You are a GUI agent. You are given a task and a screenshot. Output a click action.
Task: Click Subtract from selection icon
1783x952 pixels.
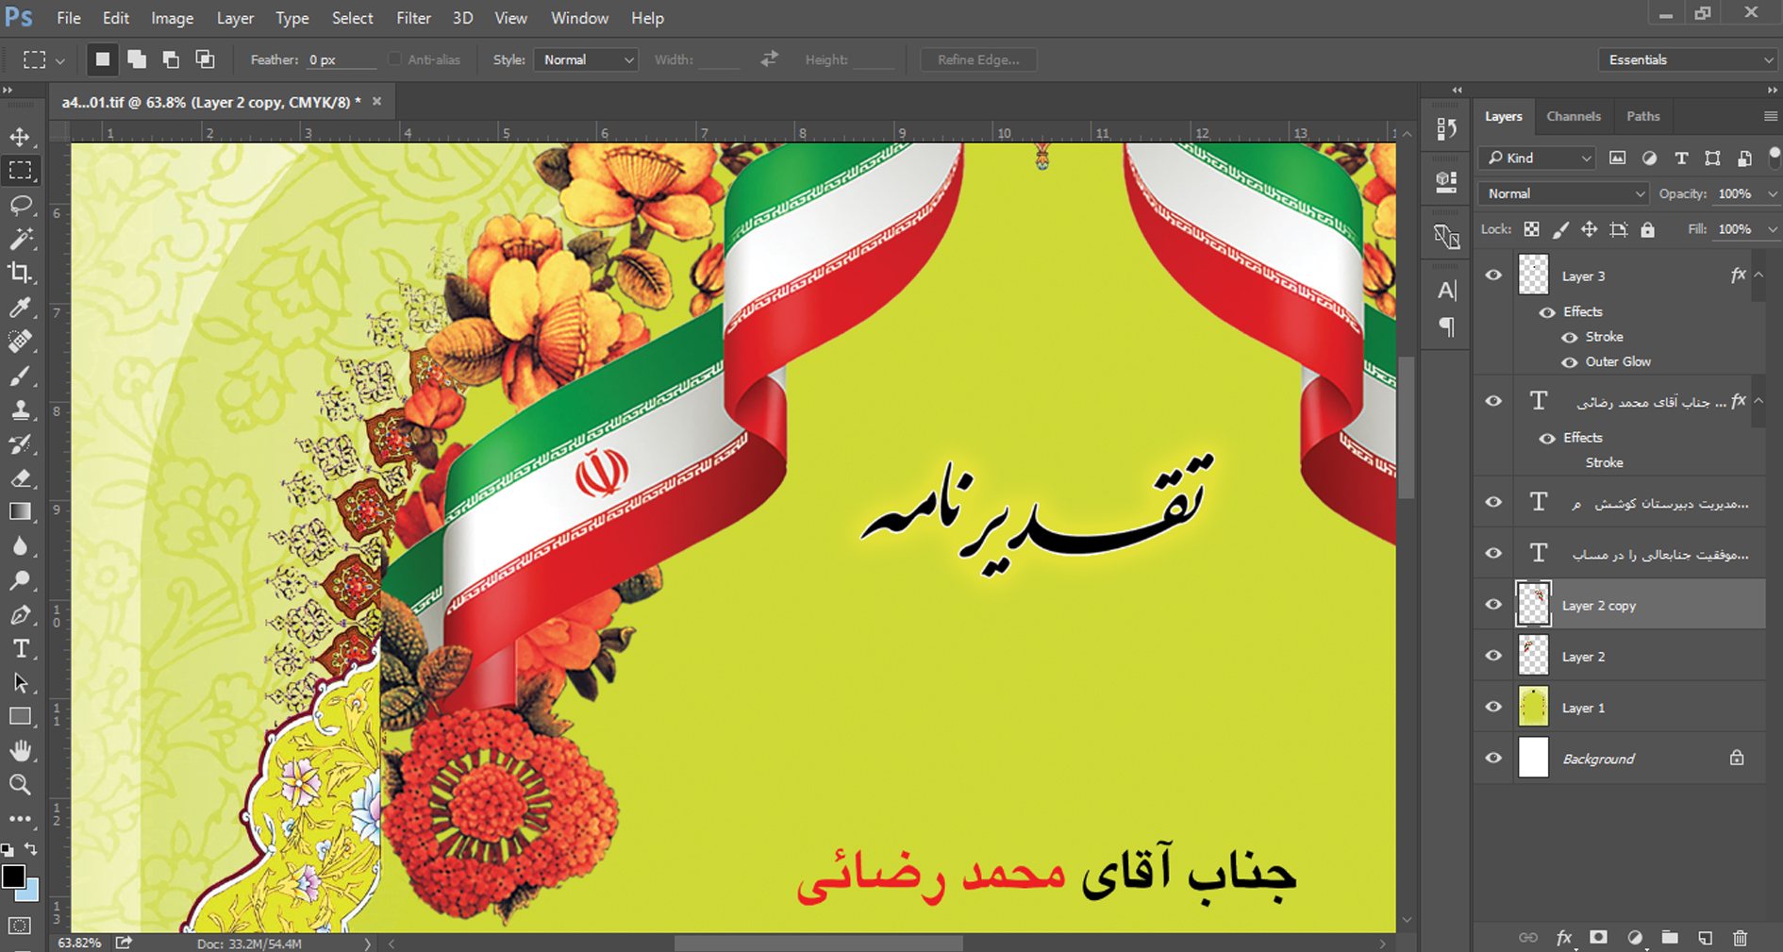coord(171,59)
